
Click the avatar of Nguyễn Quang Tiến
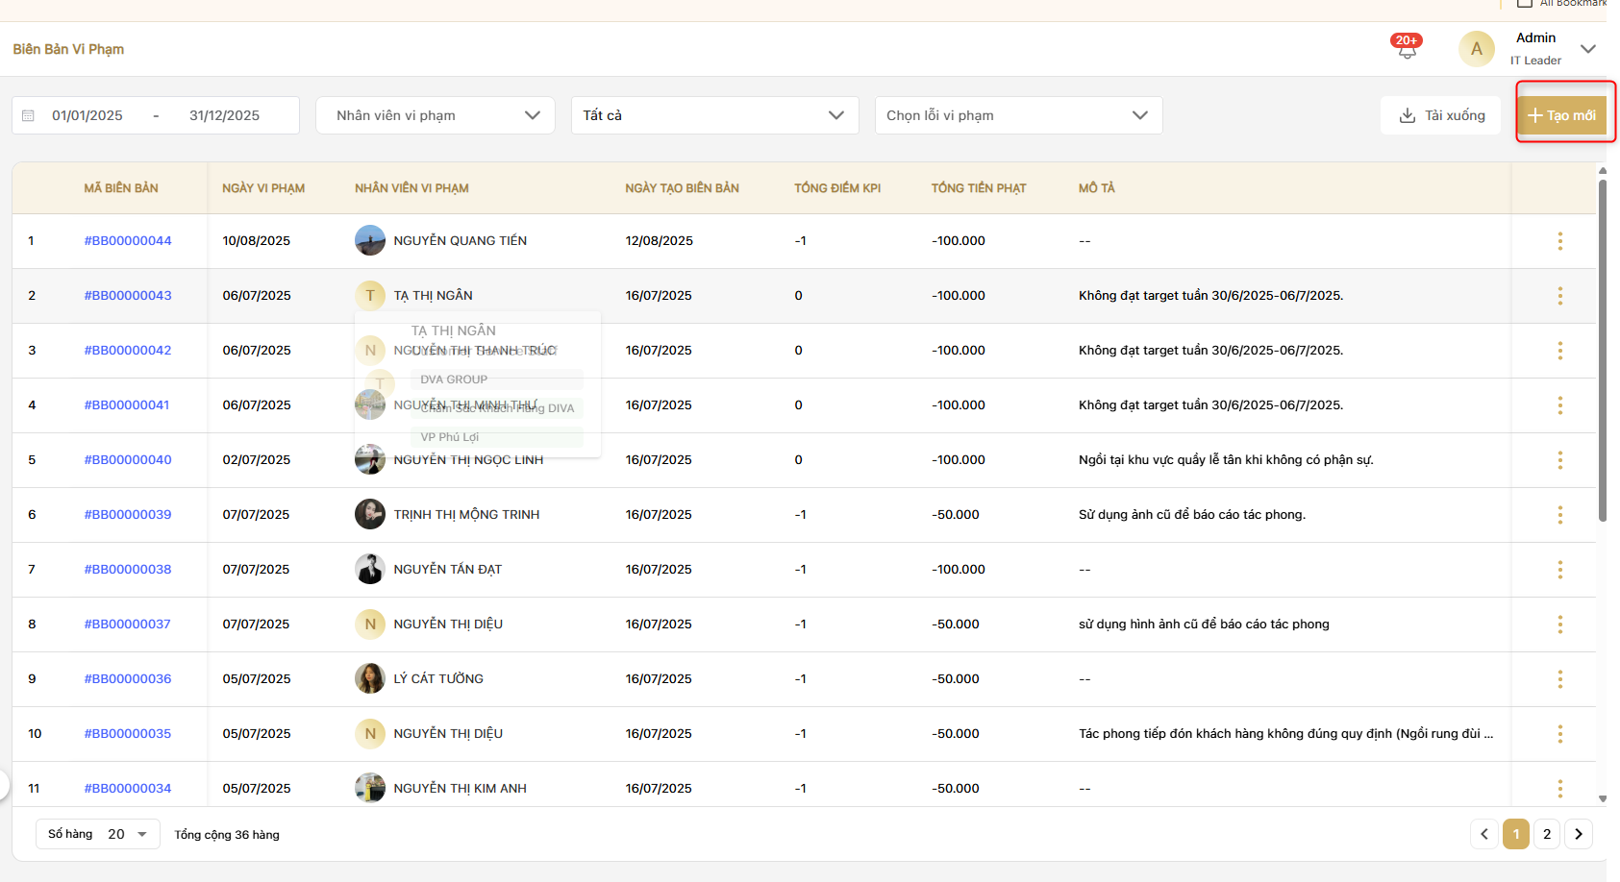click(x=370, y=241)
